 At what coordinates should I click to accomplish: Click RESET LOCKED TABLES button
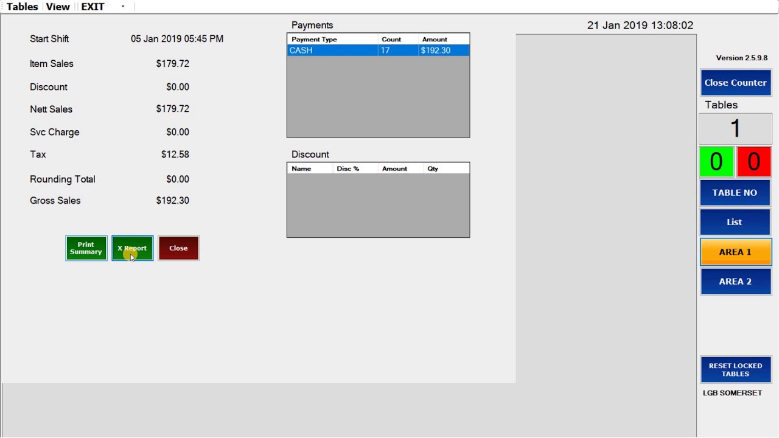pyautogui.click(x=735, y=370)
